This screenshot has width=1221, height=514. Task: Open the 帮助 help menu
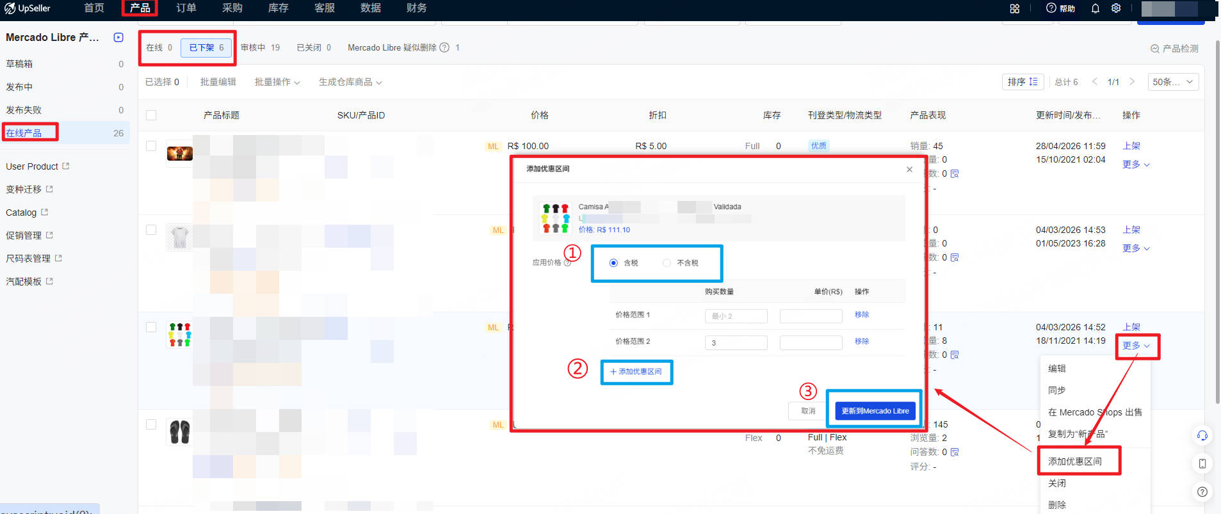pos(1060,8)
